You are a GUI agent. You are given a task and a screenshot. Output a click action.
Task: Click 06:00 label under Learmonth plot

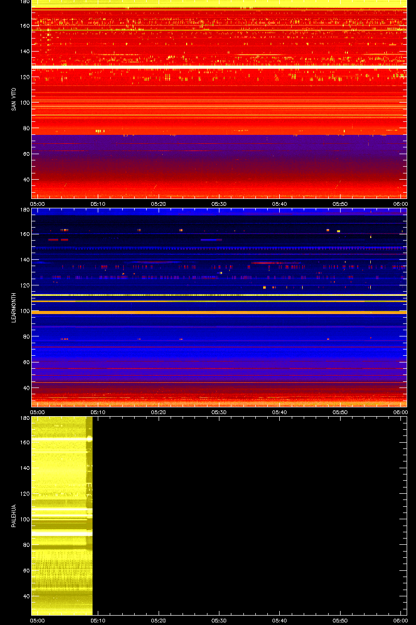[x=400, y=412]
